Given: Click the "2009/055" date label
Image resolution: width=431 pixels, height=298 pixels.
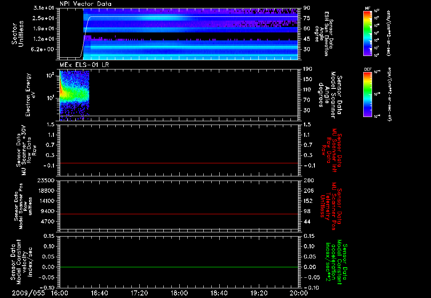Looking at the screenshot, I should pos(28,293).
